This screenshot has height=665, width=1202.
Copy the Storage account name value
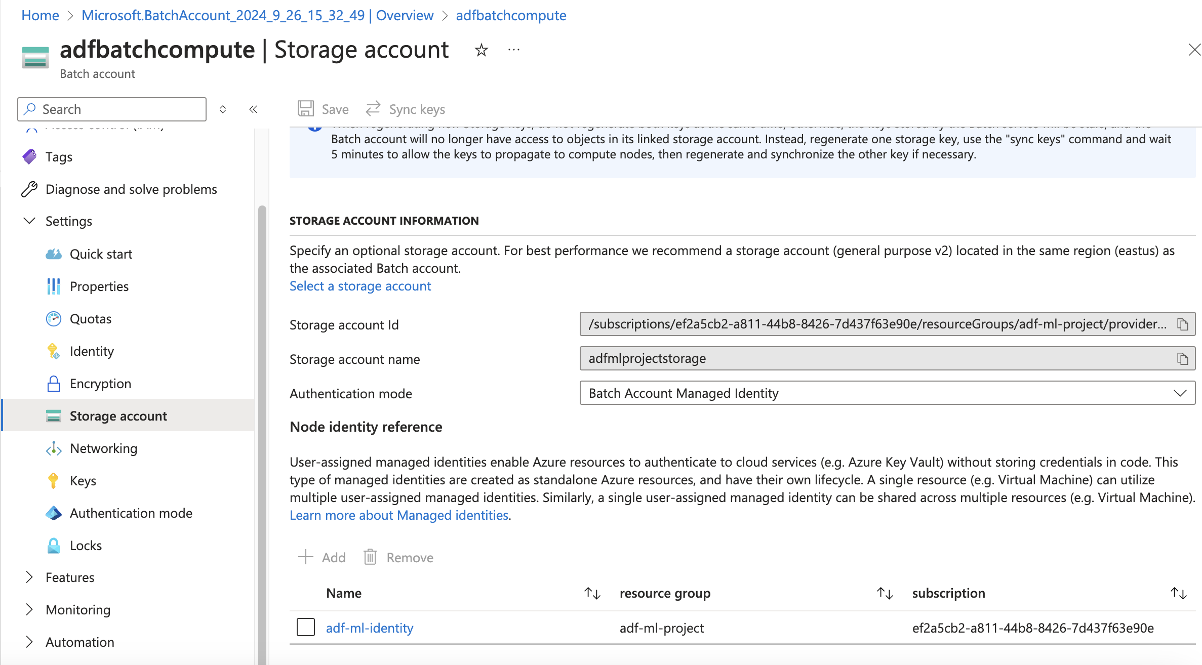click(x=1182, y=358)
